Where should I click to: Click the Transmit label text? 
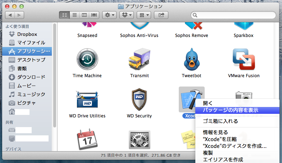(x=140, y=76)
